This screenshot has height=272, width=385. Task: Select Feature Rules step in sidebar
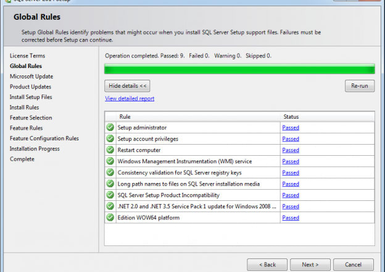27,128
